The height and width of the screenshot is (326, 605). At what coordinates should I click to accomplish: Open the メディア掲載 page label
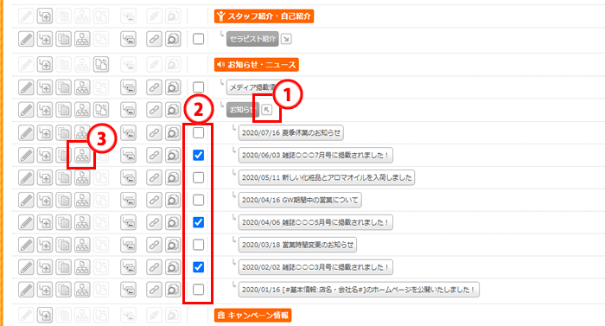pos(252,87)
